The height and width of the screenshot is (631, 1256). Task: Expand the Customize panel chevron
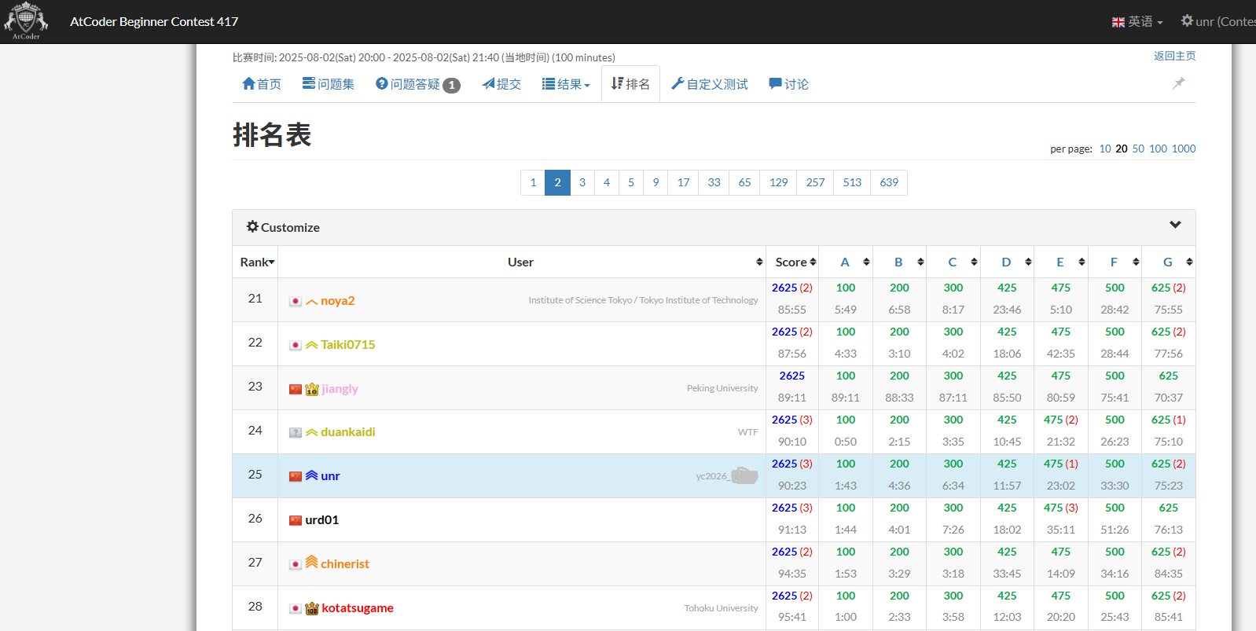1175,225
